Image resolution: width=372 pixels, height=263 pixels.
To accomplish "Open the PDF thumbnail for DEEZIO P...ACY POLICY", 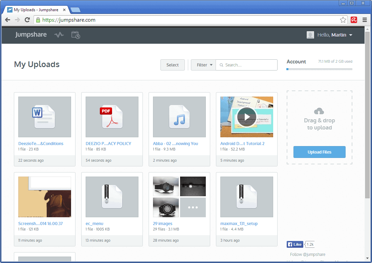I will (112, 117).
